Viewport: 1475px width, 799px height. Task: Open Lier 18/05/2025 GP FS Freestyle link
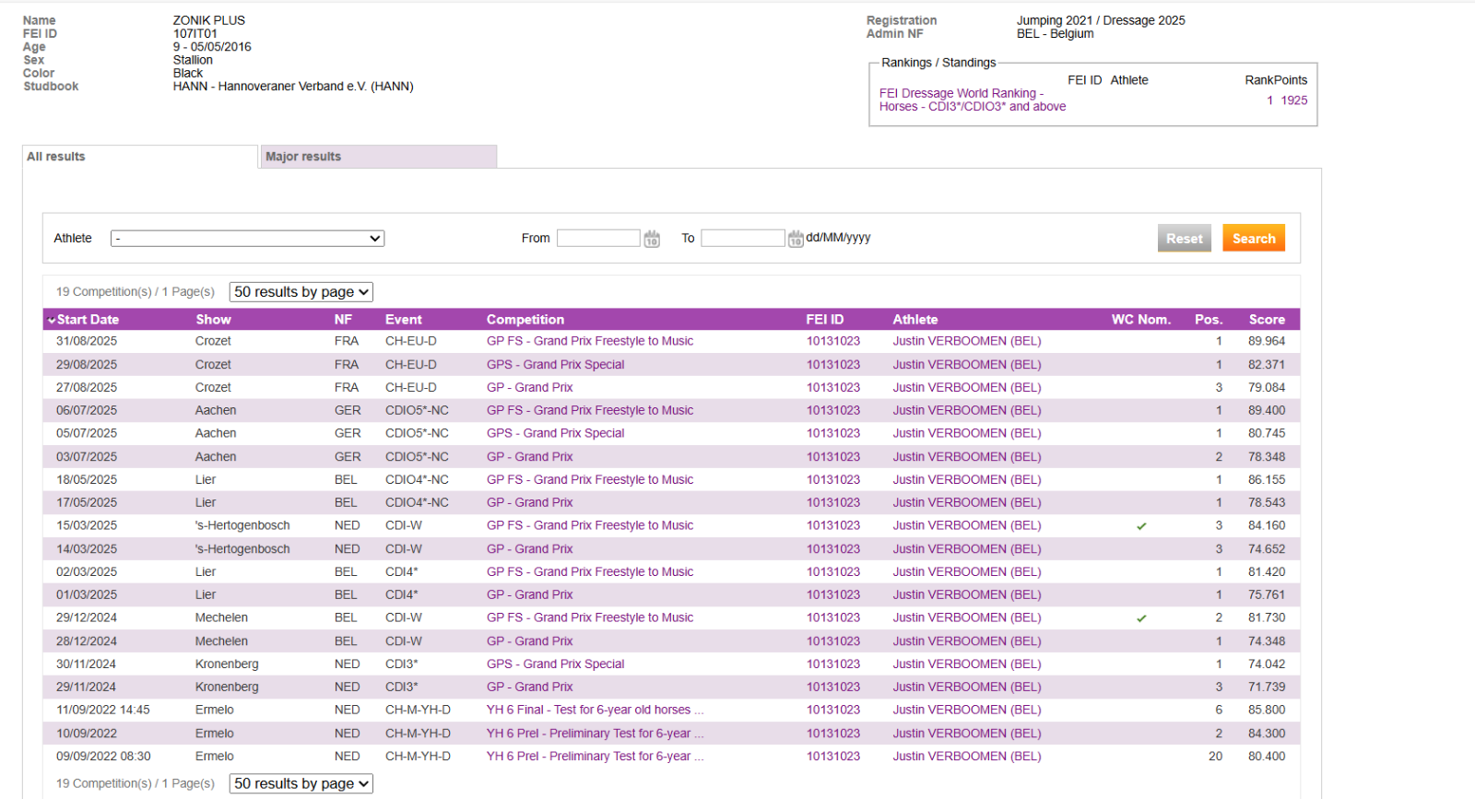pos(590,480)
